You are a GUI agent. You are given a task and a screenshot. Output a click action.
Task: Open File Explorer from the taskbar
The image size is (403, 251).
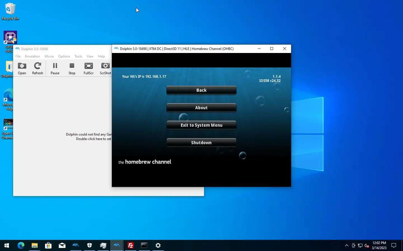(x=34, y=245)
